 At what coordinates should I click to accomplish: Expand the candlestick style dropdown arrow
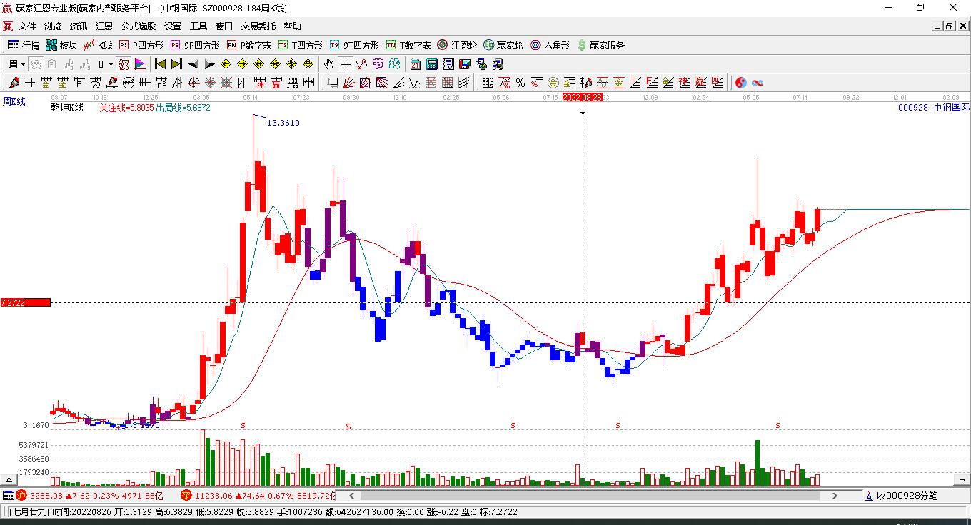111,64
